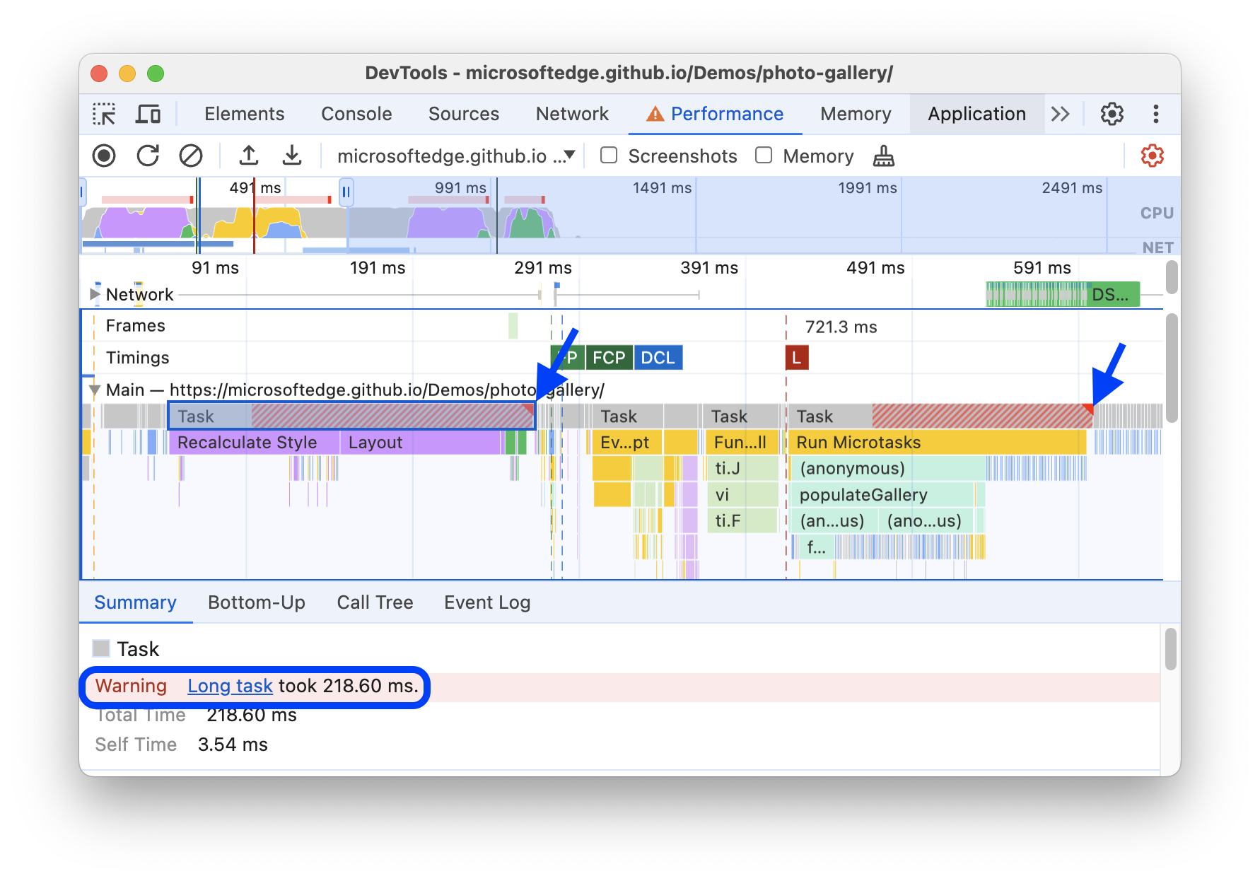Expand the Network track
Viewport: 1260px width, 881px height.
click(94, 294)
